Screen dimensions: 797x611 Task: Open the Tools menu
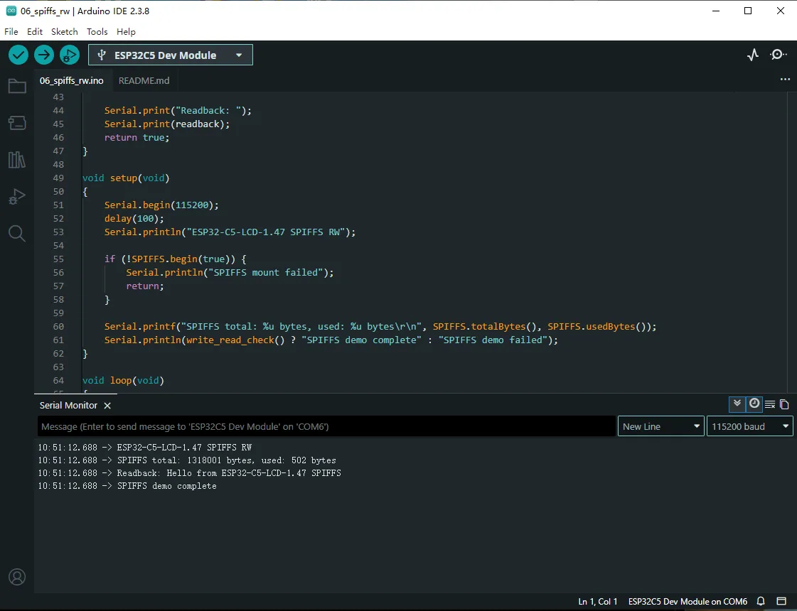(x=97, y=31)
